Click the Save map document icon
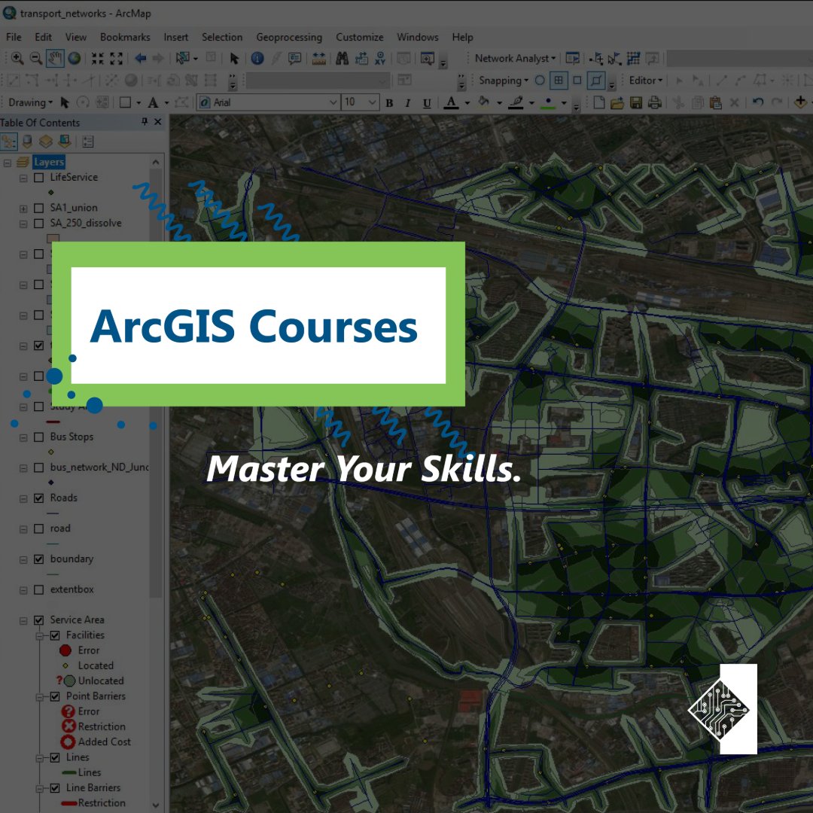The width and height of the screenshot is (813, 813). (x=636, y=102)
